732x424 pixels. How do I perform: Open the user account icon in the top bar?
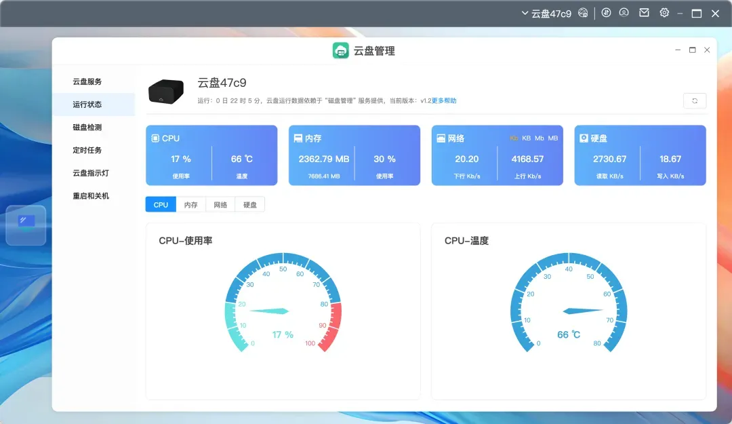tap(624, 13)
